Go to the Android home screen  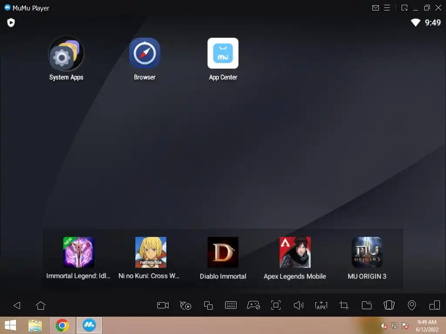click(x=41, y=305)
